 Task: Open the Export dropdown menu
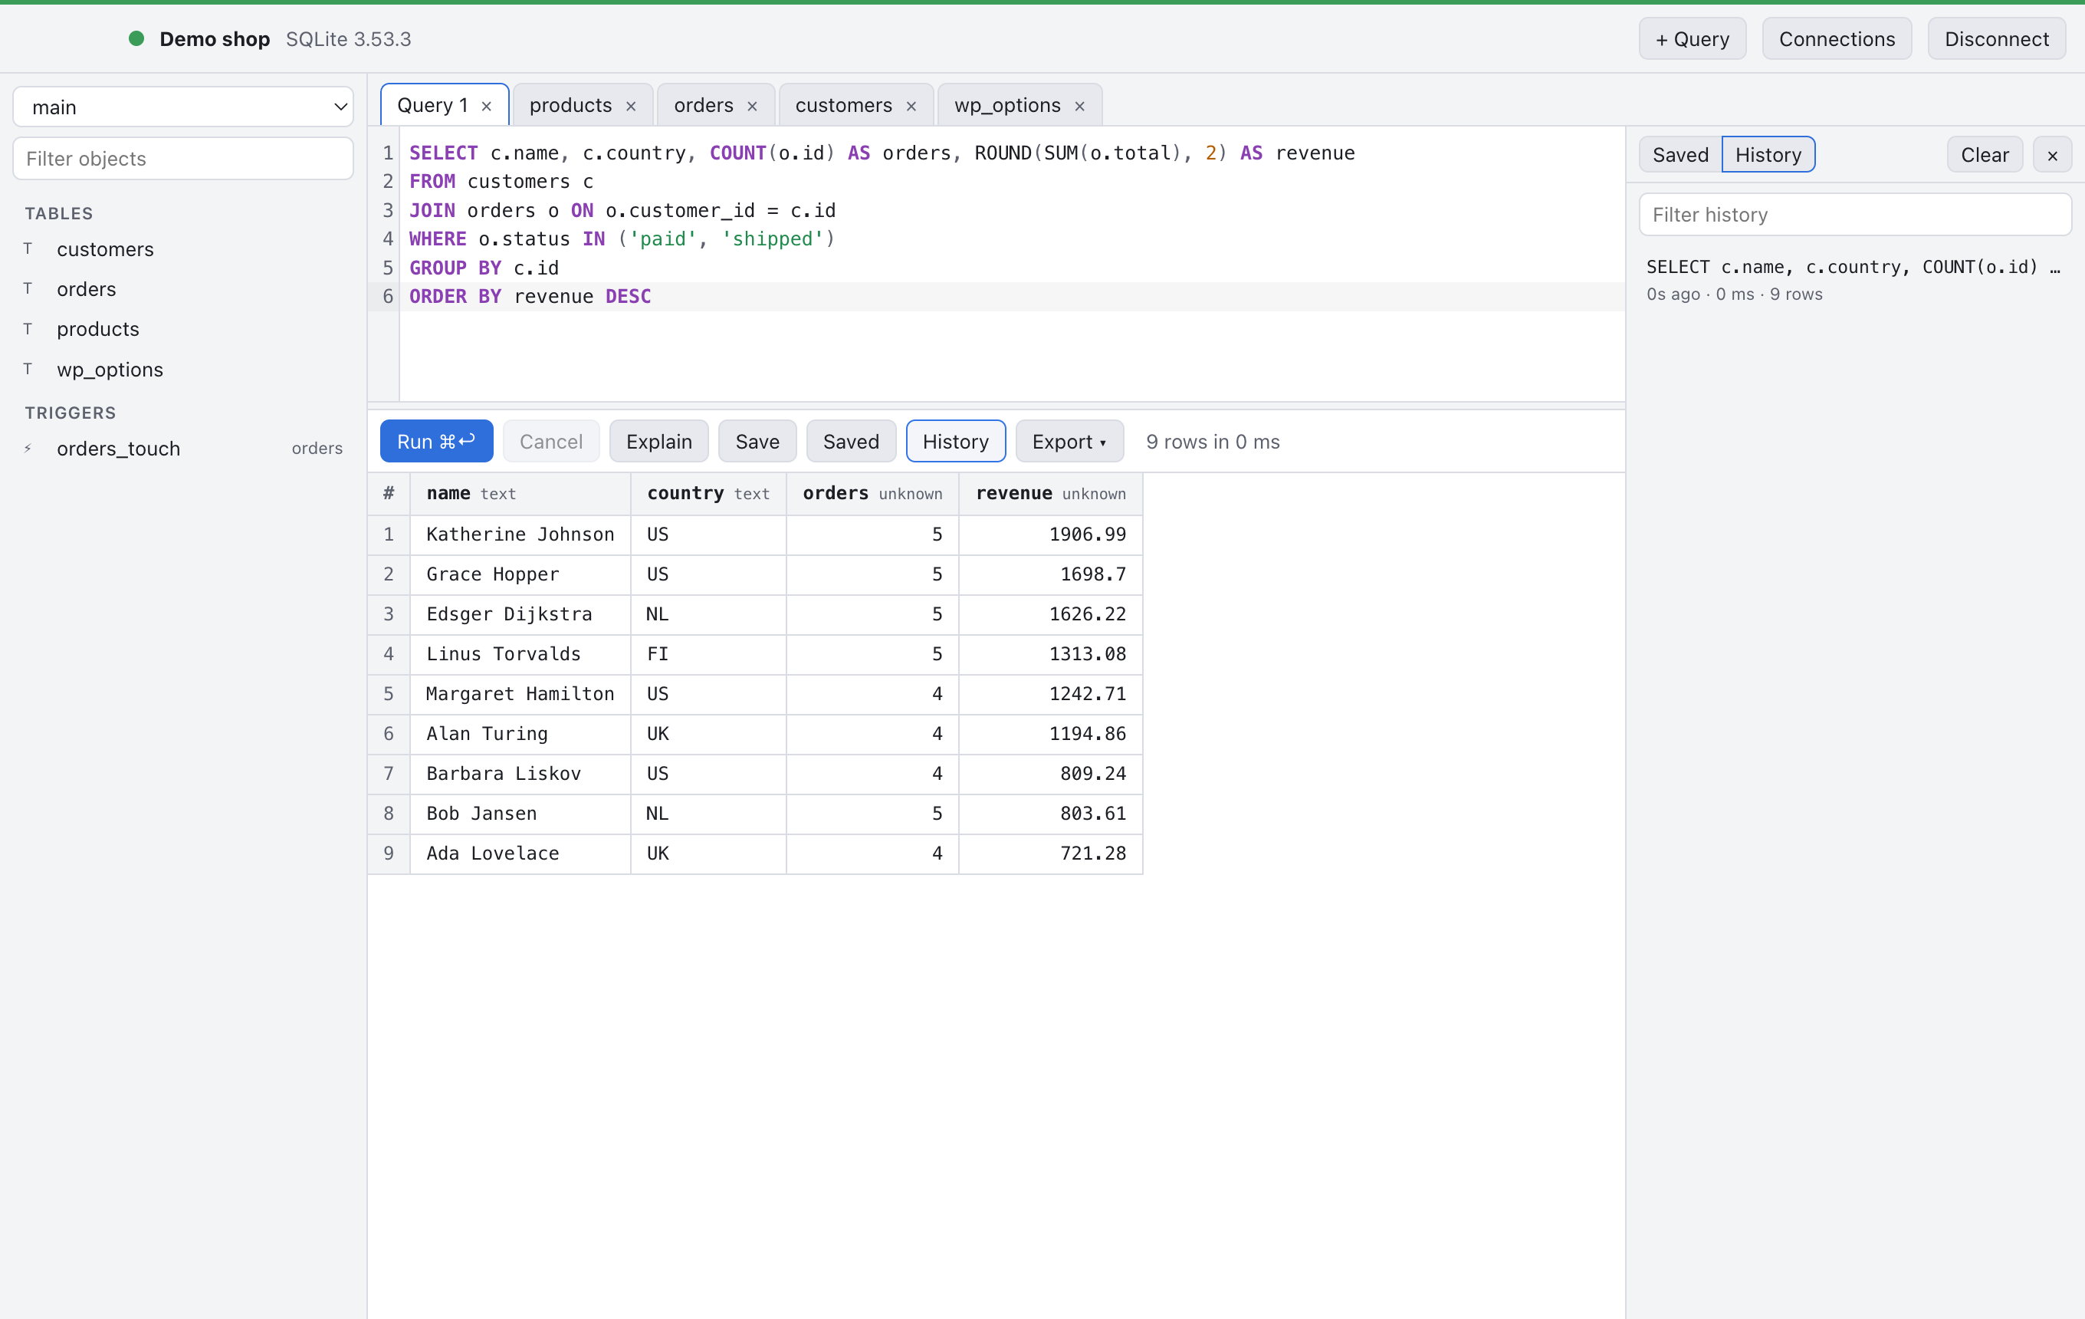pyautogui.click(x=1069, y=442)
